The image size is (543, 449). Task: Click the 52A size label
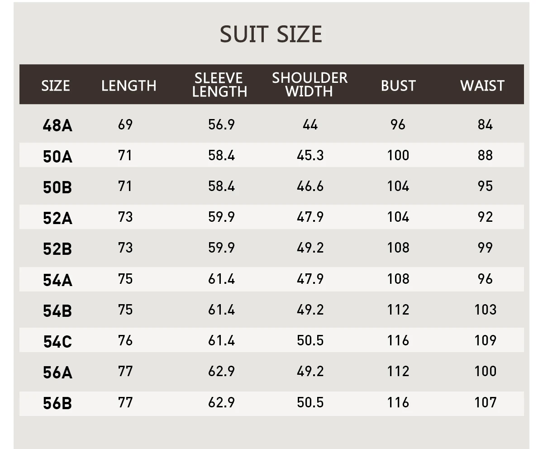(57, 218)
